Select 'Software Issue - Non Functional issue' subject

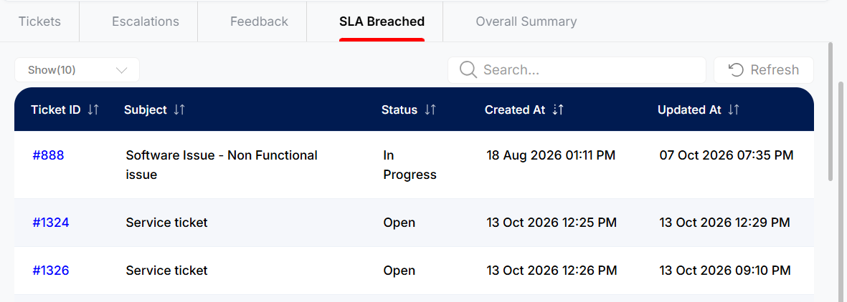point(222,165)
